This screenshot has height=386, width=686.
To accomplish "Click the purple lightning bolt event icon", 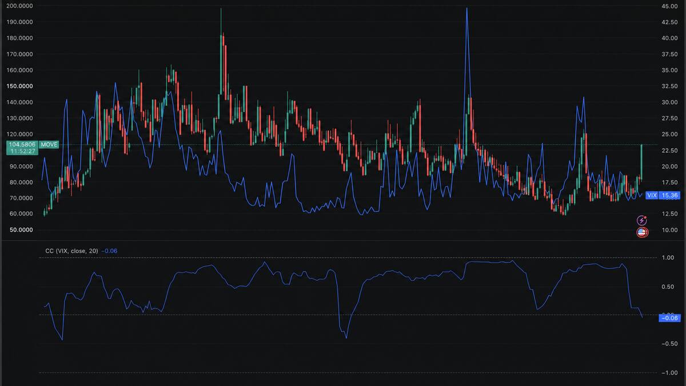I will [641, 220].
